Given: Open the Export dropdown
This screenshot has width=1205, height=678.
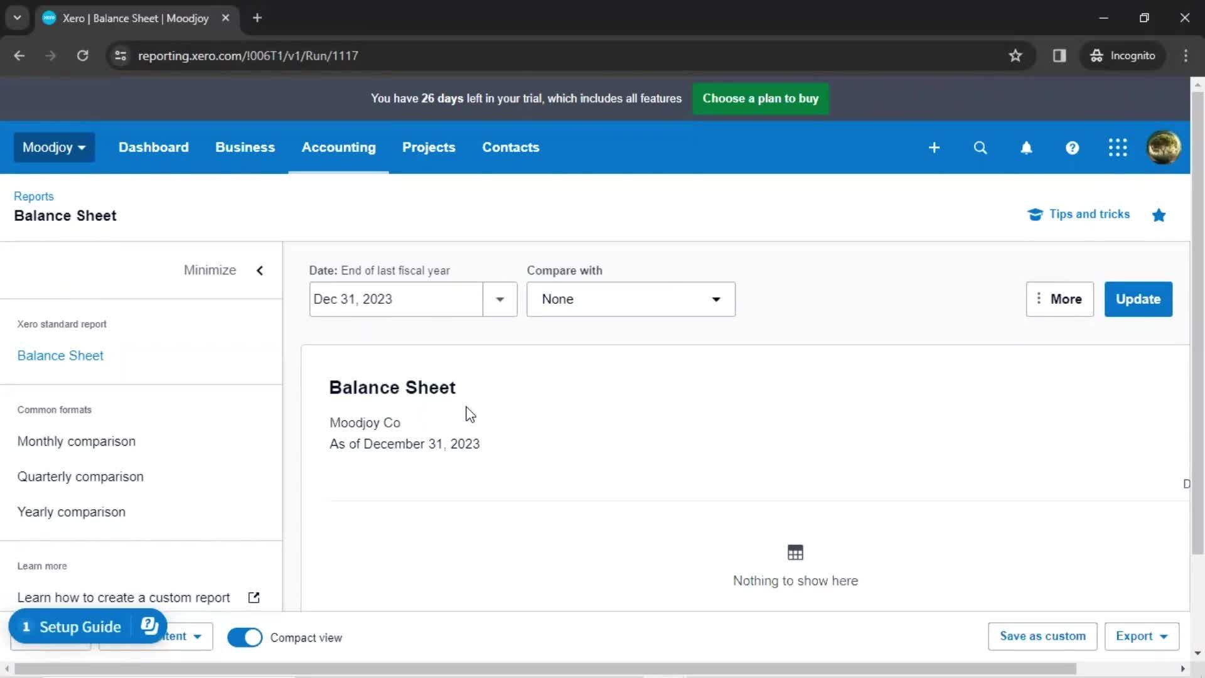Looking at the screenshot, I should pos(1142,636).
